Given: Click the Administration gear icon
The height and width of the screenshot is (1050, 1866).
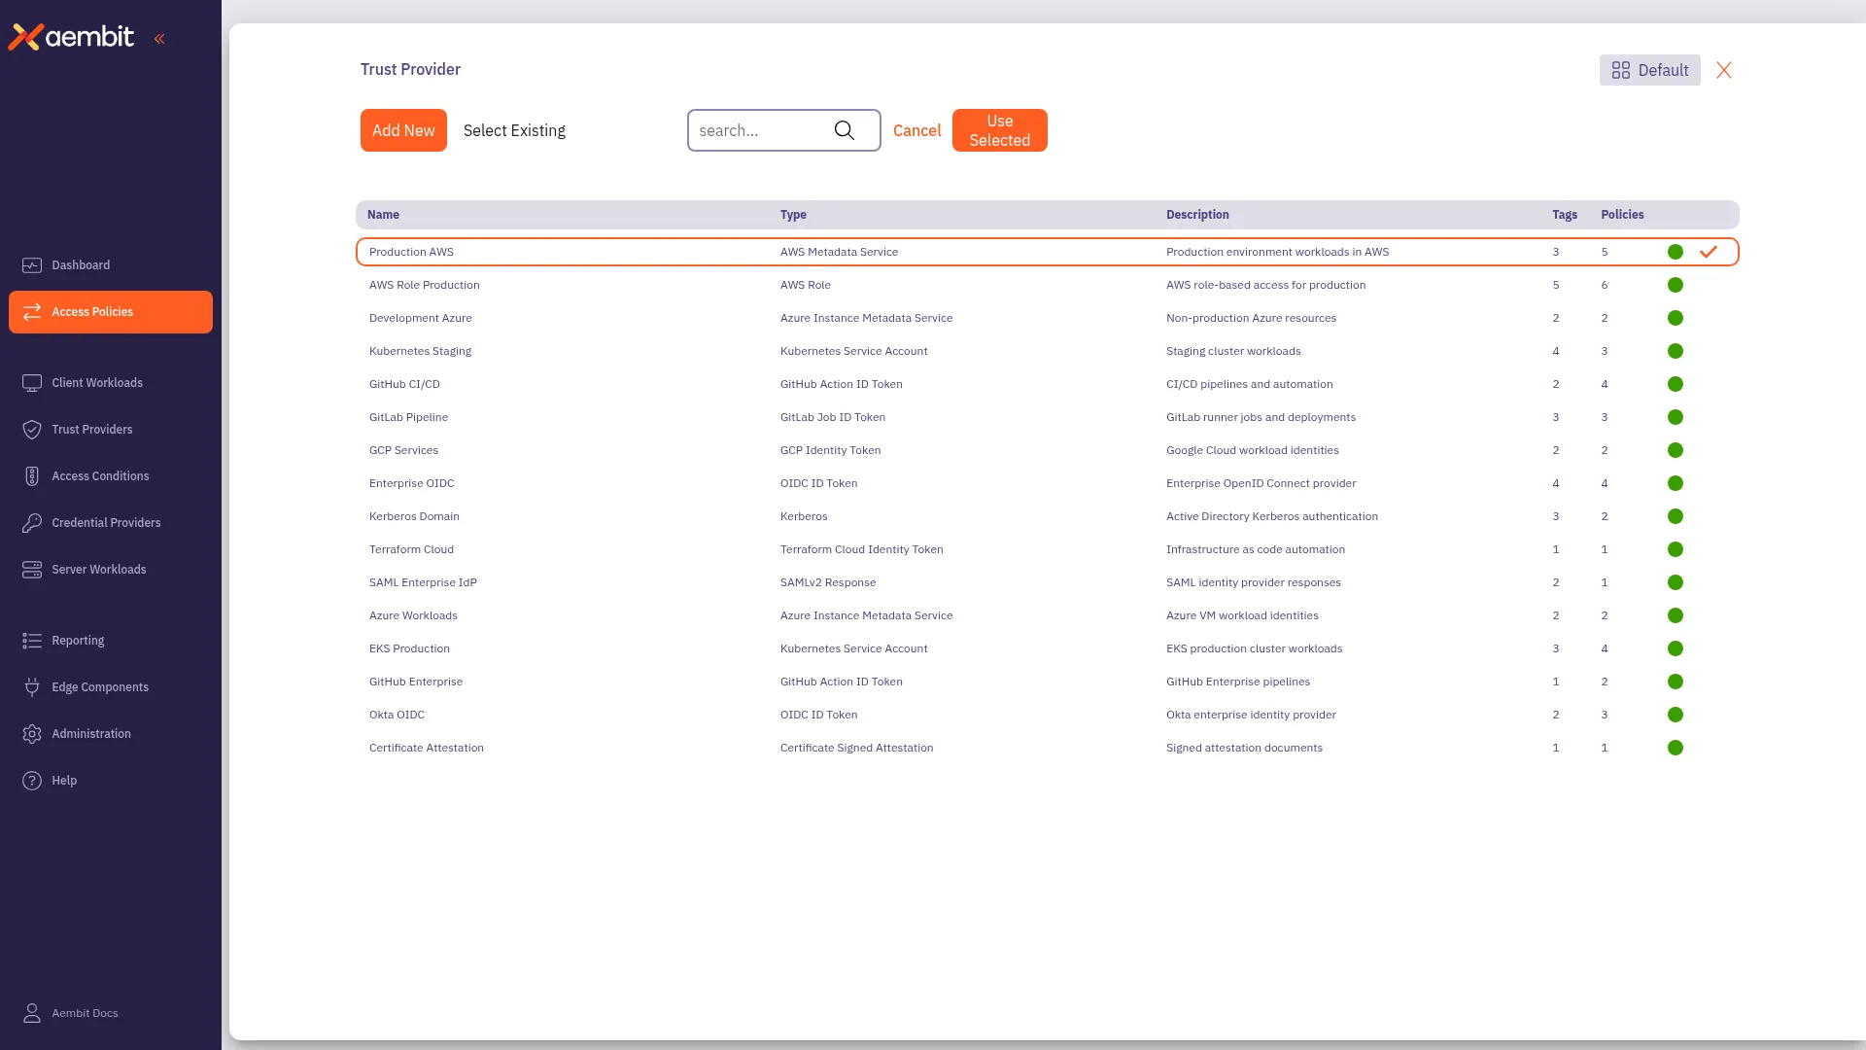Looking at the screenshot, I should (x=32, y=734).
